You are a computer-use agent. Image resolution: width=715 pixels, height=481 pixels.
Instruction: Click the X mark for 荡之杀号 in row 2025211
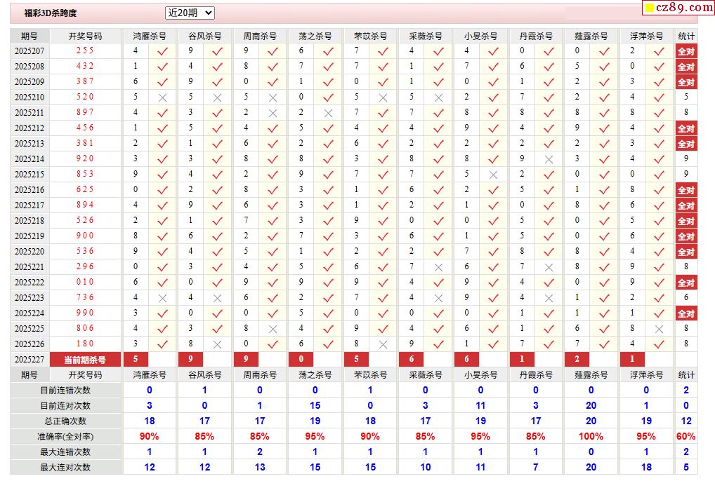pos(328,114)
